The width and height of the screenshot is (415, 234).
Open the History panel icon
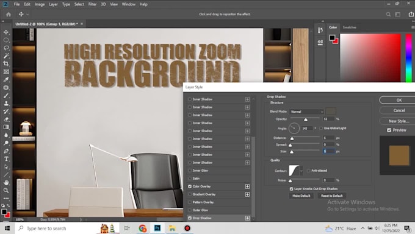click(320, 30)
